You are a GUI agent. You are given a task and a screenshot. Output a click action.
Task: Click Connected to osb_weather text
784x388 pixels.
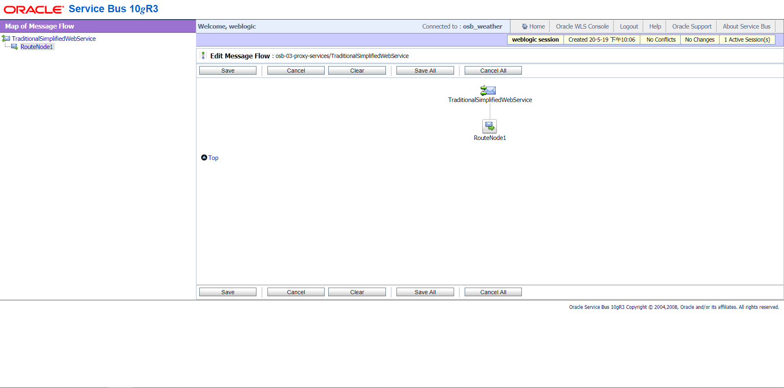[462, 27]
